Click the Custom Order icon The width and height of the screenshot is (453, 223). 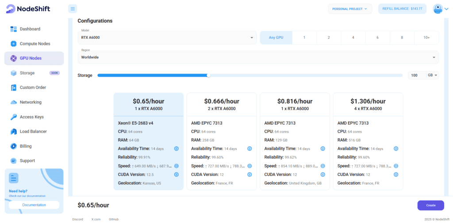click(14, 87)
